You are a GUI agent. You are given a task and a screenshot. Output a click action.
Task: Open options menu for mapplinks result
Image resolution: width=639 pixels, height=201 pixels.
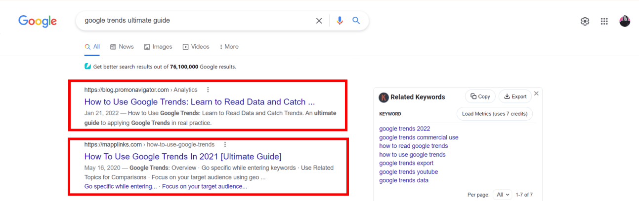(x=225, y=144)
